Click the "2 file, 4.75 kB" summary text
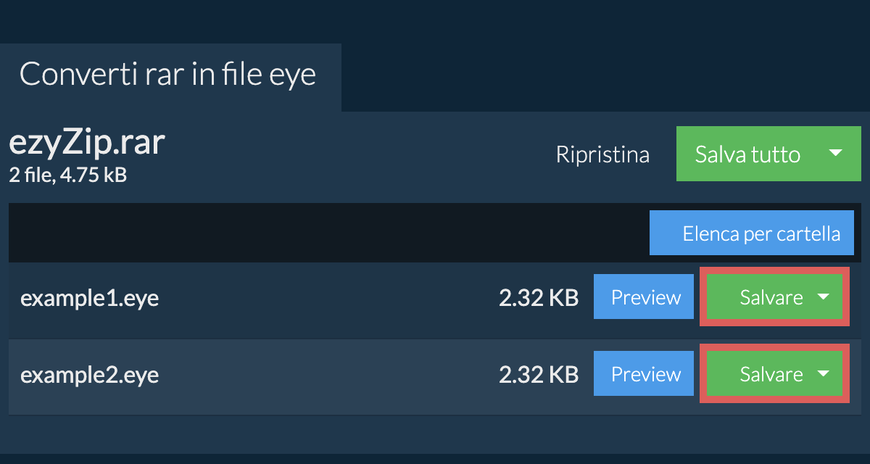The image size is (870, 464). tap(68, 175)
